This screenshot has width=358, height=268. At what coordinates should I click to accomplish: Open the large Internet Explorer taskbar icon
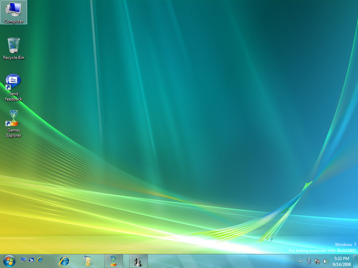64,261
